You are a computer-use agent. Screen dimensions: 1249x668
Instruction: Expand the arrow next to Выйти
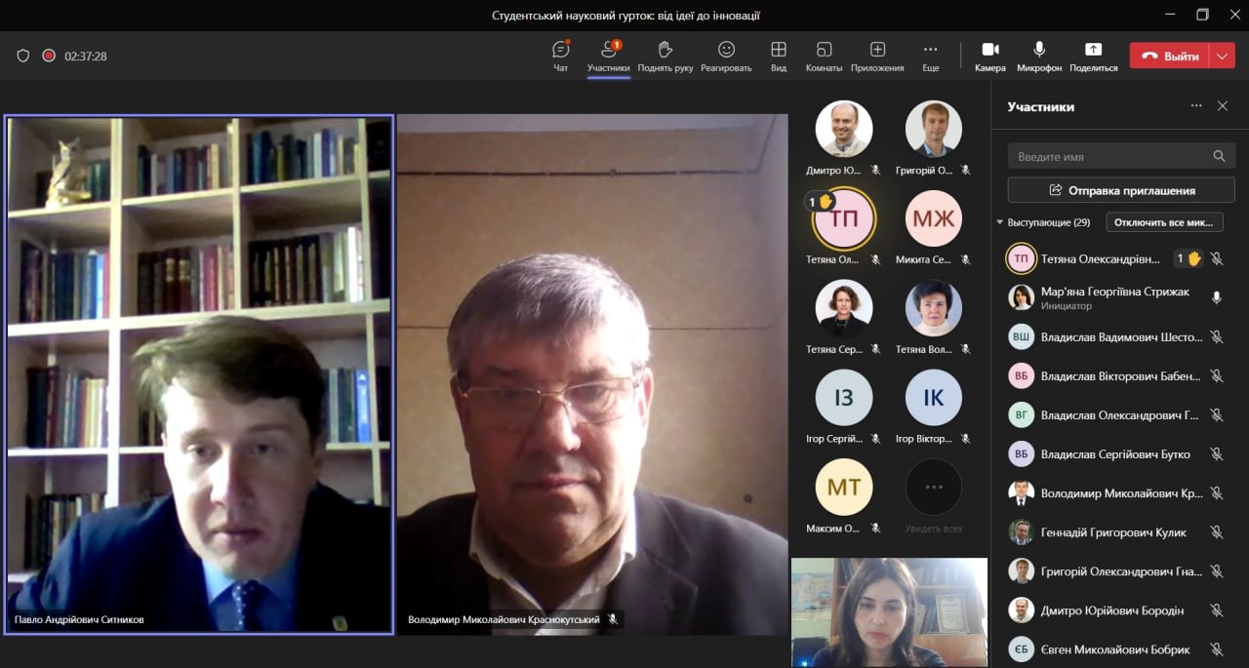(1223, 56)
